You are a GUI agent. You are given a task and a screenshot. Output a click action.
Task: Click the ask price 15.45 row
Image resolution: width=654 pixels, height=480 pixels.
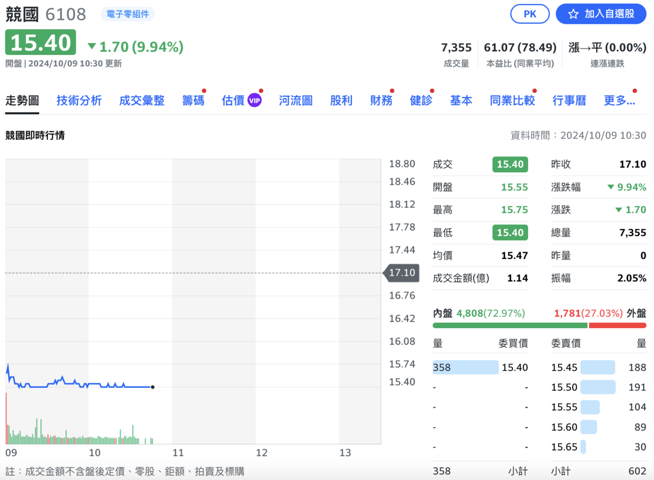tap(599, 367)
